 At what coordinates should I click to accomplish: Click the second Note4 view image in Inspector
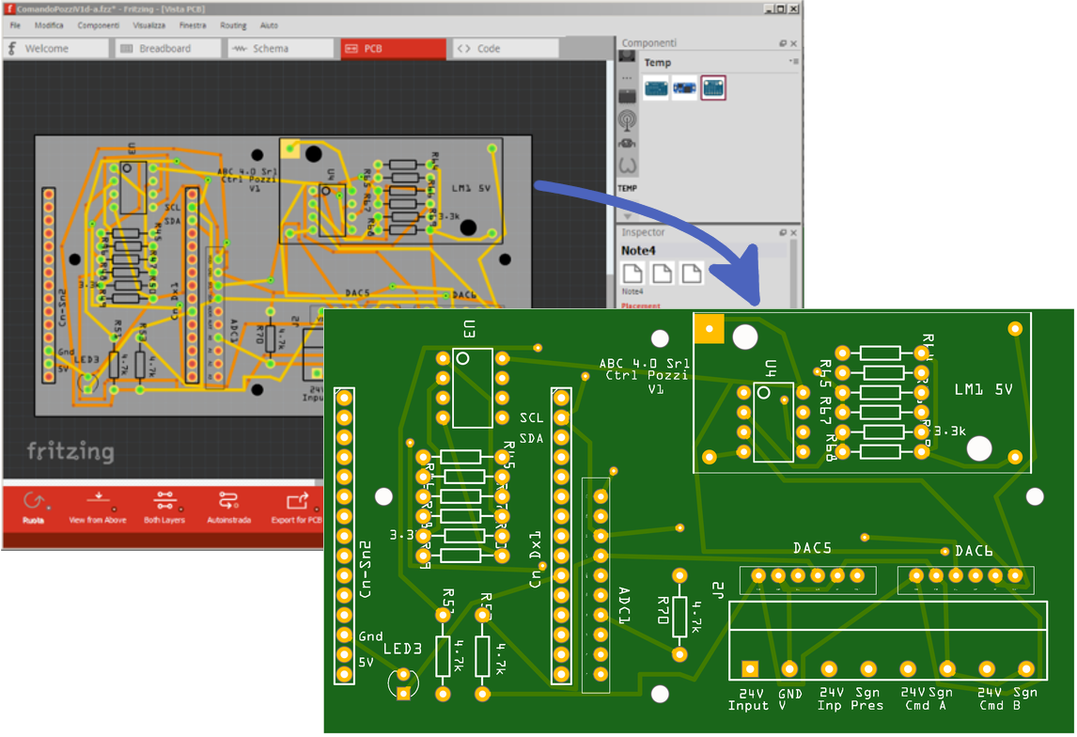pos(662,273)
